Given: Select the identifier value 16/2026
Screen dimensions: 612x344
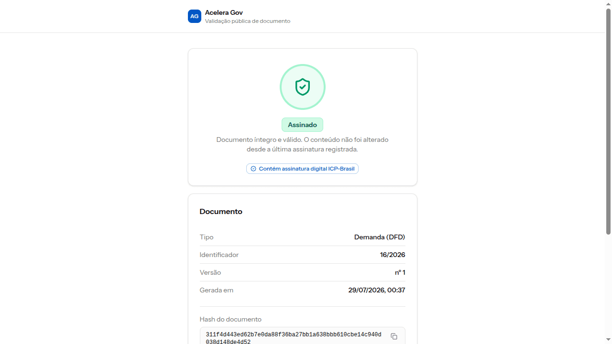Looking at the screenshot, I should [x=393, y=255].
